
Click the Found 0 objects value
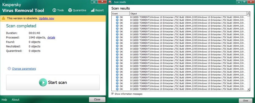(x=34, y=42)
